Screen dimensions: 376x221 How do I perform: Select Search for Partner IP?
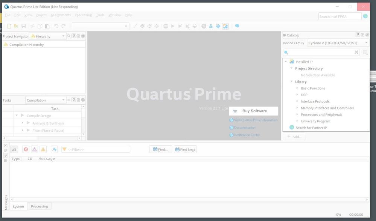pyautogui.click(x=311, y=128)
